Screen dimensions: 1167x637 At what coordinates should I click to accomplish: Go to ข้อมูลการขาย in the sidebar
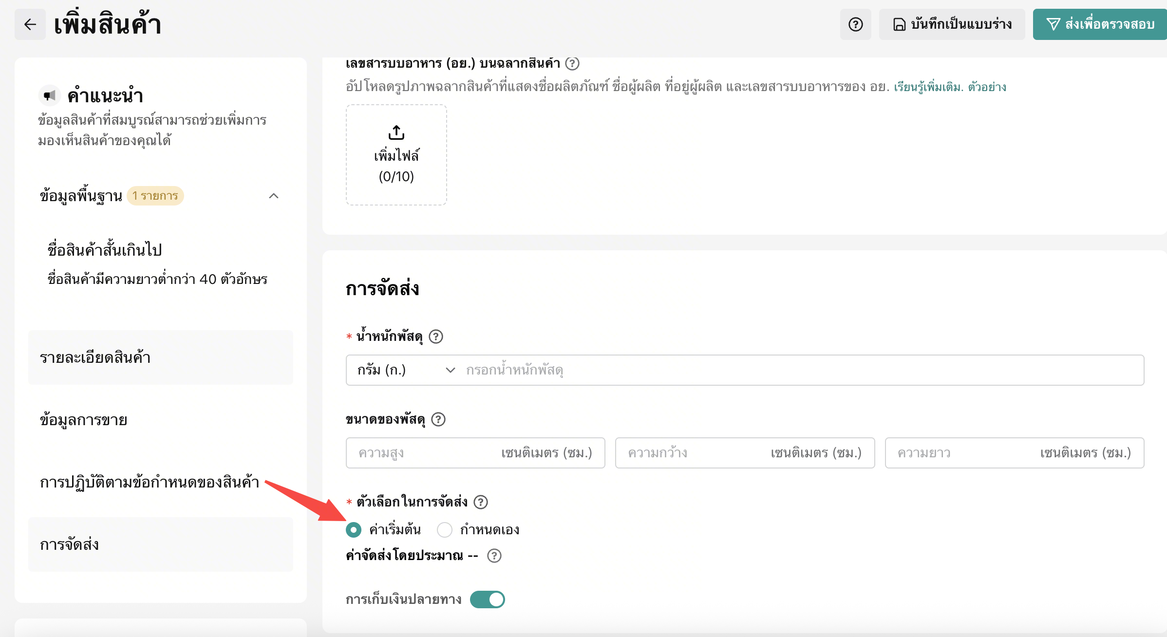click(x=161, y=420)
